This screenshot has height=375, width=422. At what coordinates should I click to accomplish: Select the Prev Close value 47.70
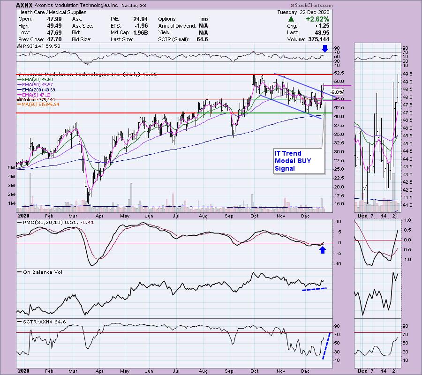point(54,39)
